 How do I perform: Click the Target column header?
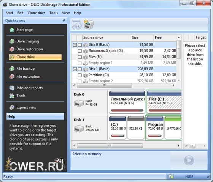200,38
